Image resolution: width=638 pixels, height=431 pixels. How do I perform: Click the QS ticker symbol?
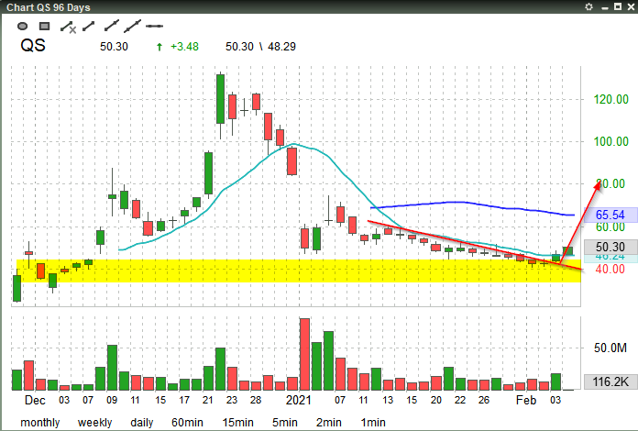click(x=33, y=45)
